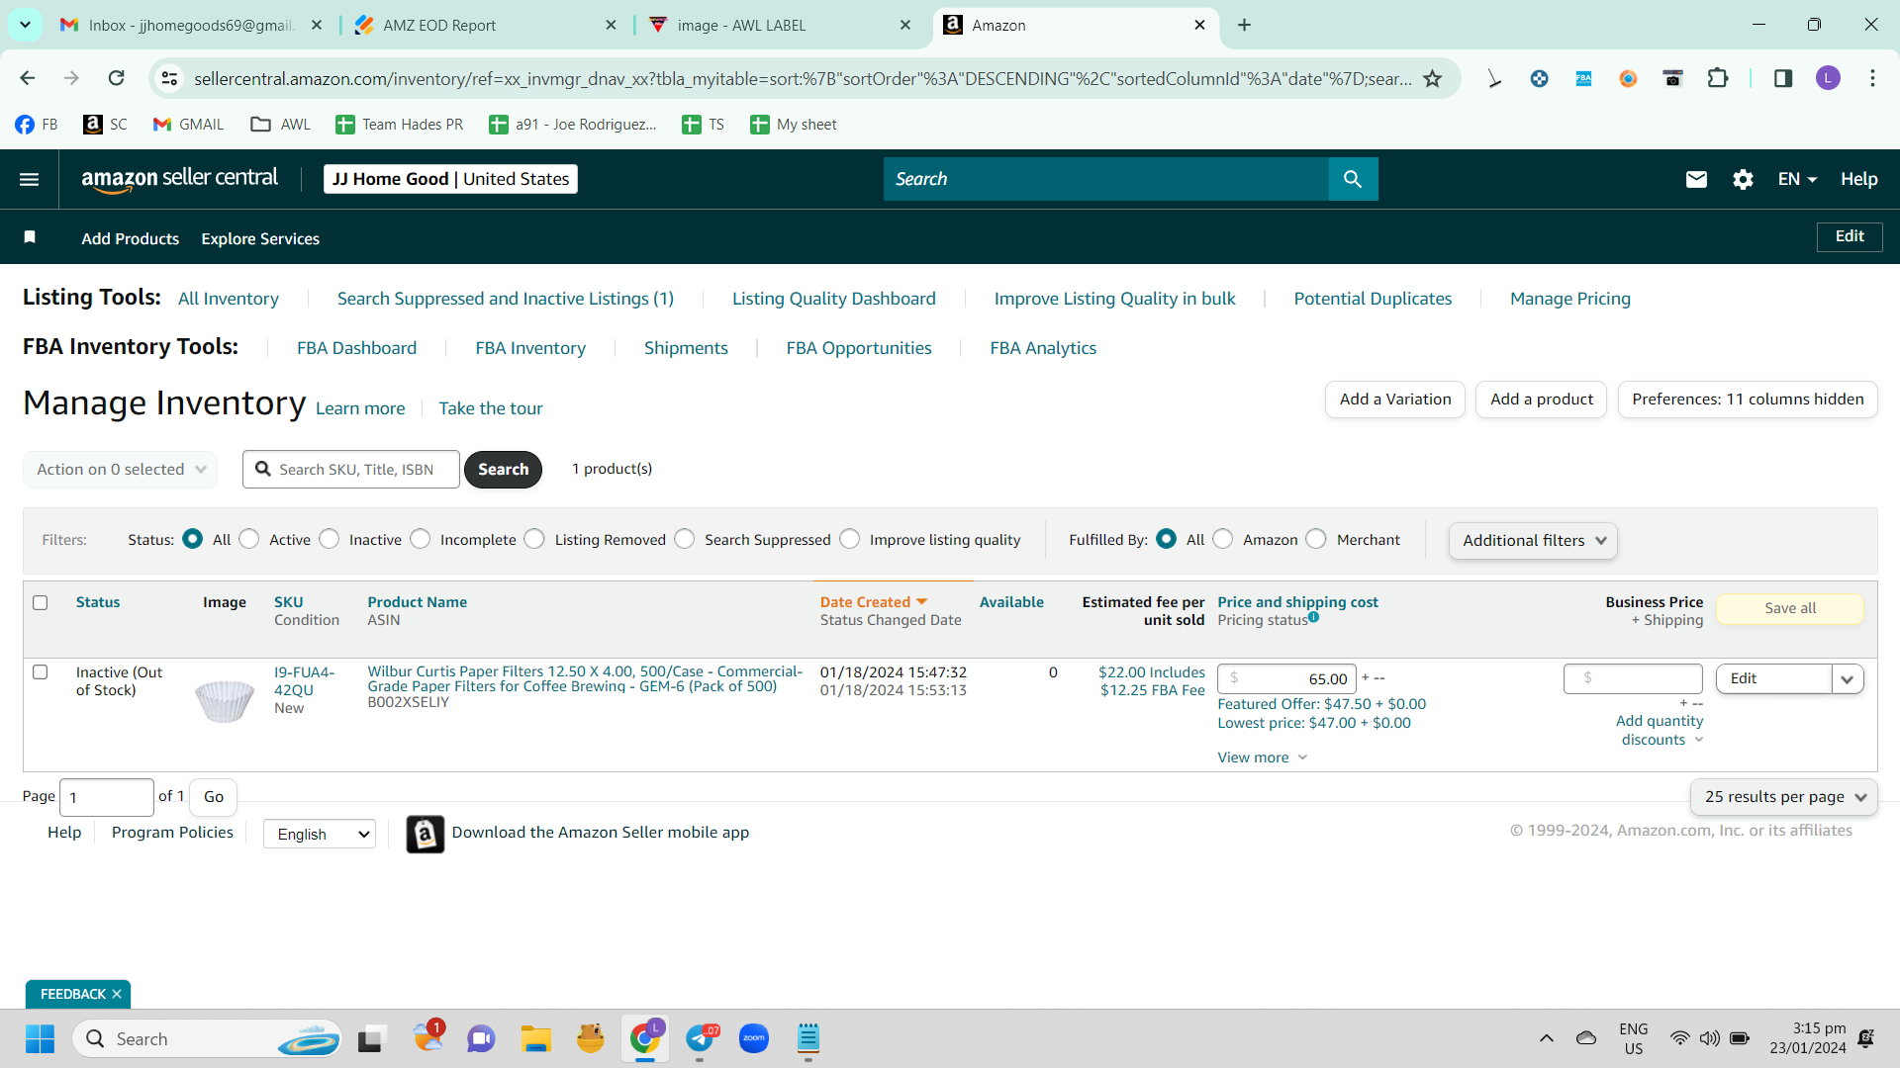This screenshot has width=1900, height=1068.
Task: Open the Team Hades PR sheet bookmark
Action: pos(400,124)
